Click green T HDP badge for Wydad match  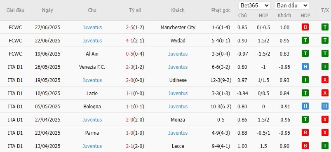pyautogui.click(x=305, y=40)
